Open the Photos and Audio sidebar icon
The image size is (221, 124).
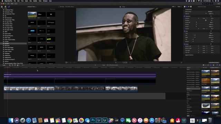click(6, 7)
